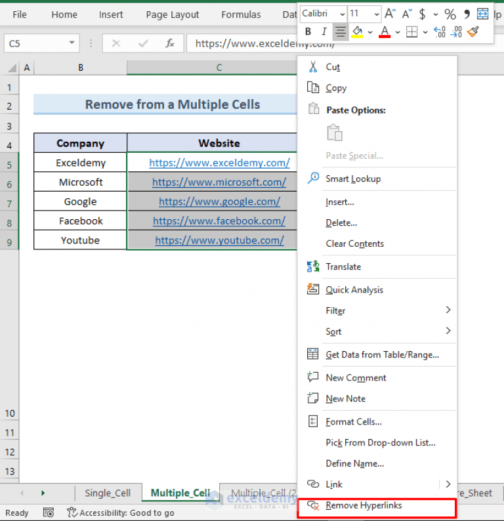Expand the fill color dropdown arrow
504x521 pixels.
370,32
